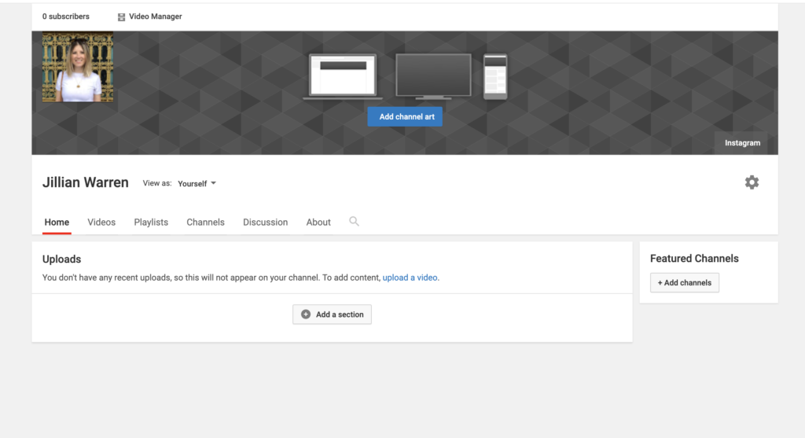Click the mobile phone preview icon
This screenshot has width=805, height=438.
point(495,76)
